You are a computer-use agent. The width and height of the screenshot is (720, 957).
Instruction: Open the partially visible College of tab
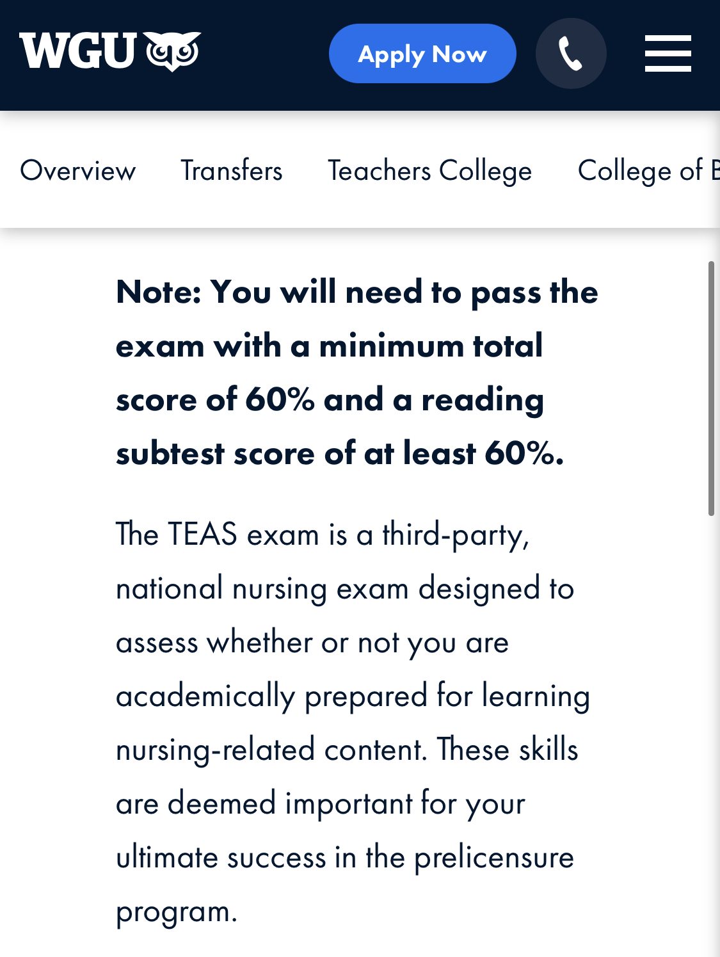pyautogui.click(x=648, y=170)
